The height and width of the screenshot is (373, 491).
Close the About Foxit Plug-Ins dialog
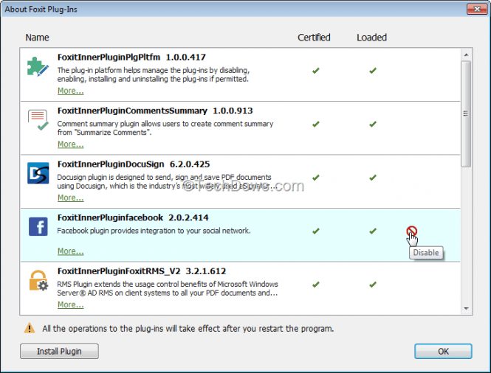point(476,9)
